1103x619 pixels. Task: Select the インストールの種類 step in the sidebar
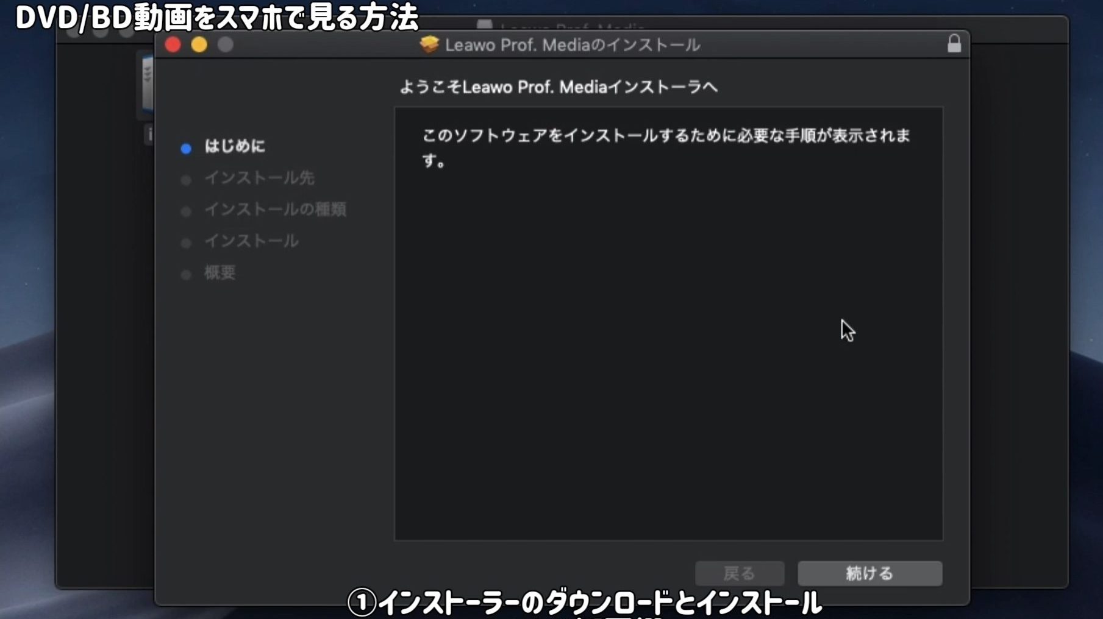pos(275,210)
